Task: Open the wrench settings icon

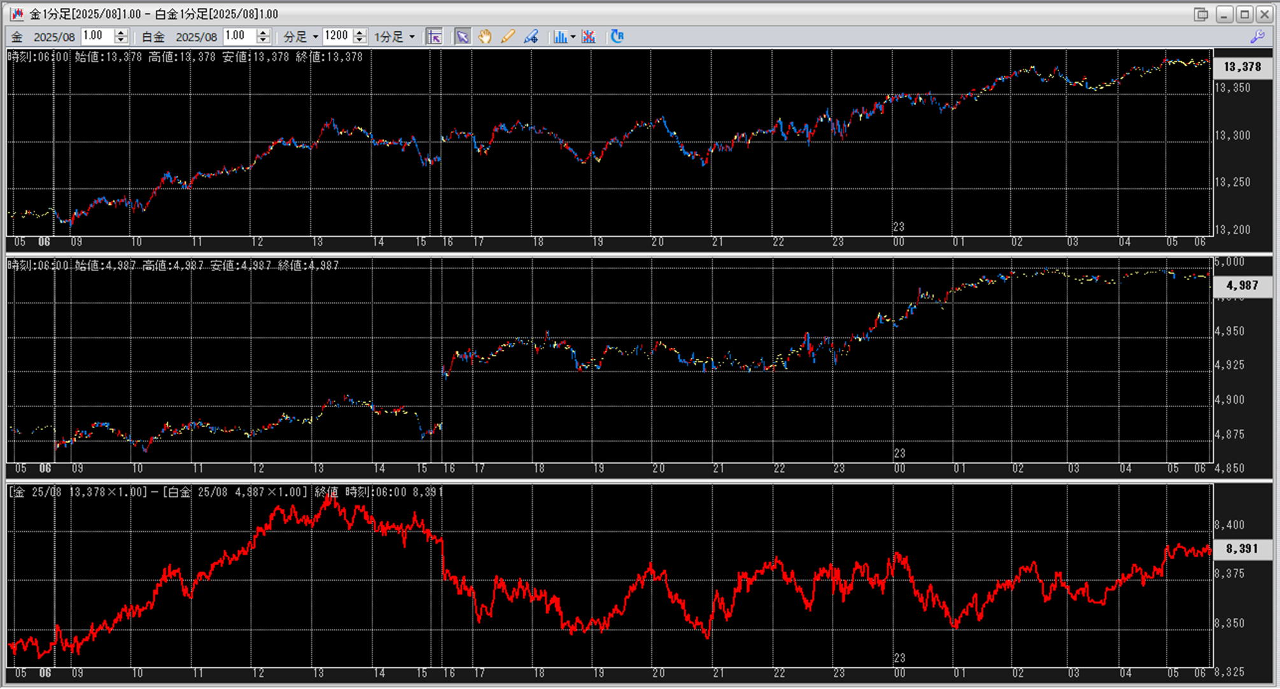Action: [x=1257, y=36]
